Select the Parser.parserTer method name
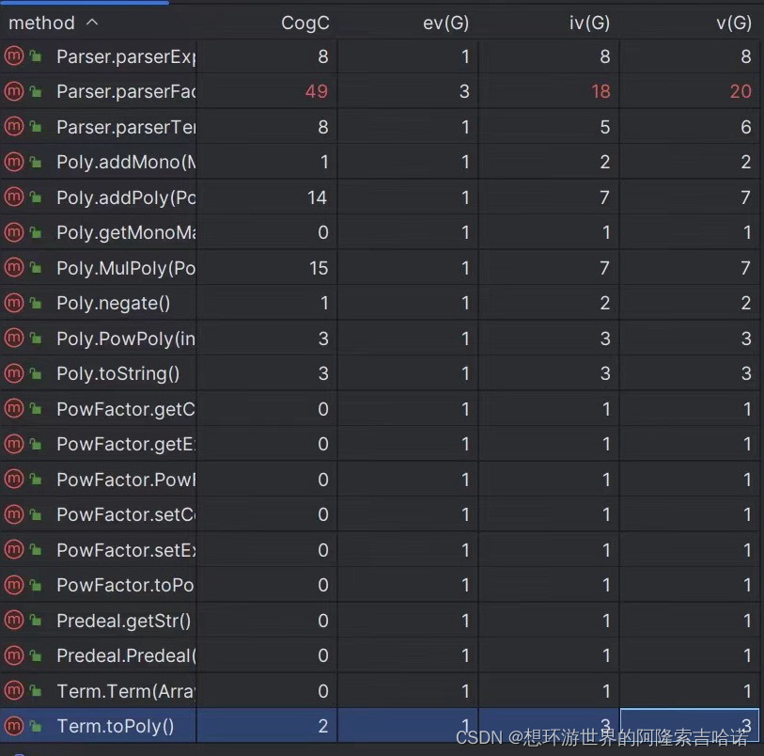 click(126, 127)
